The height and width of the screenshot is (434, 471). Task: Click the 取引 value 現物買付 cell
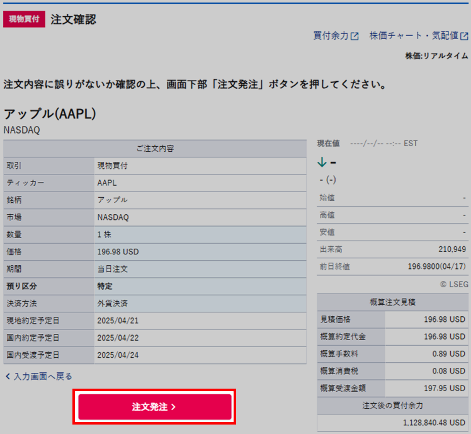coord(200,166)
